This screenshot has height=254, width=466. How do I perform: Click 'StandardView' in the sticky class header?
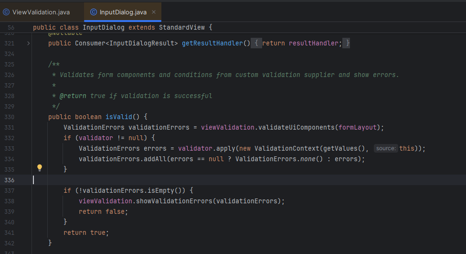[x=182, y=27]
